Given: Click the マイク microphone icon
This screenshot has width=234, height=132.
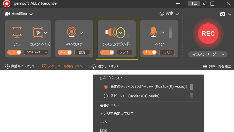Looking at the screenshot, I should pos(153,32).
